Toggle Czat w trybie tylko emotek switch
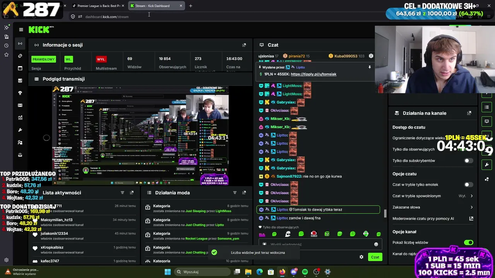 pos(468,185)
